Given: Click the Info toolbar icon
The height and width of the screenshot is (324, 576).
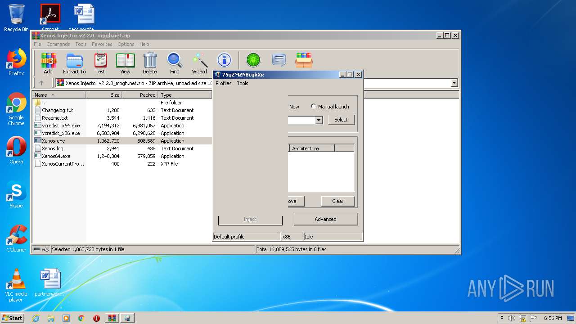Looking at the screenshot, I should (x=224, y=60).
